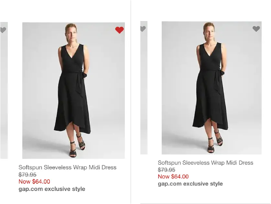Unfavorite the dress using the red heart
The width and height of the screenshot is (271, 204).
click(x=119, y=30)
